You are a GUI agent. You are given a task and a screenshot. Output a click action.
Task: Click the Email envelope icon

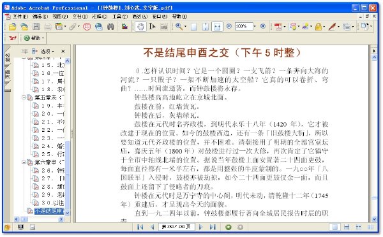click(99, 26)
